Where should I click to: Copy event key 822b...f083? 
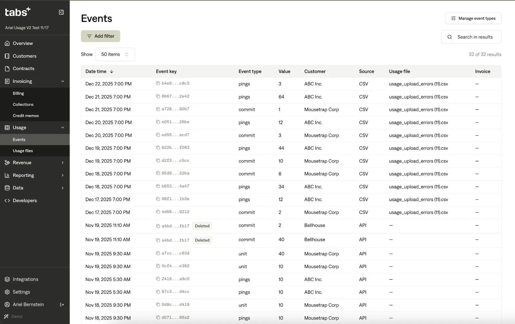coord(158,147)
